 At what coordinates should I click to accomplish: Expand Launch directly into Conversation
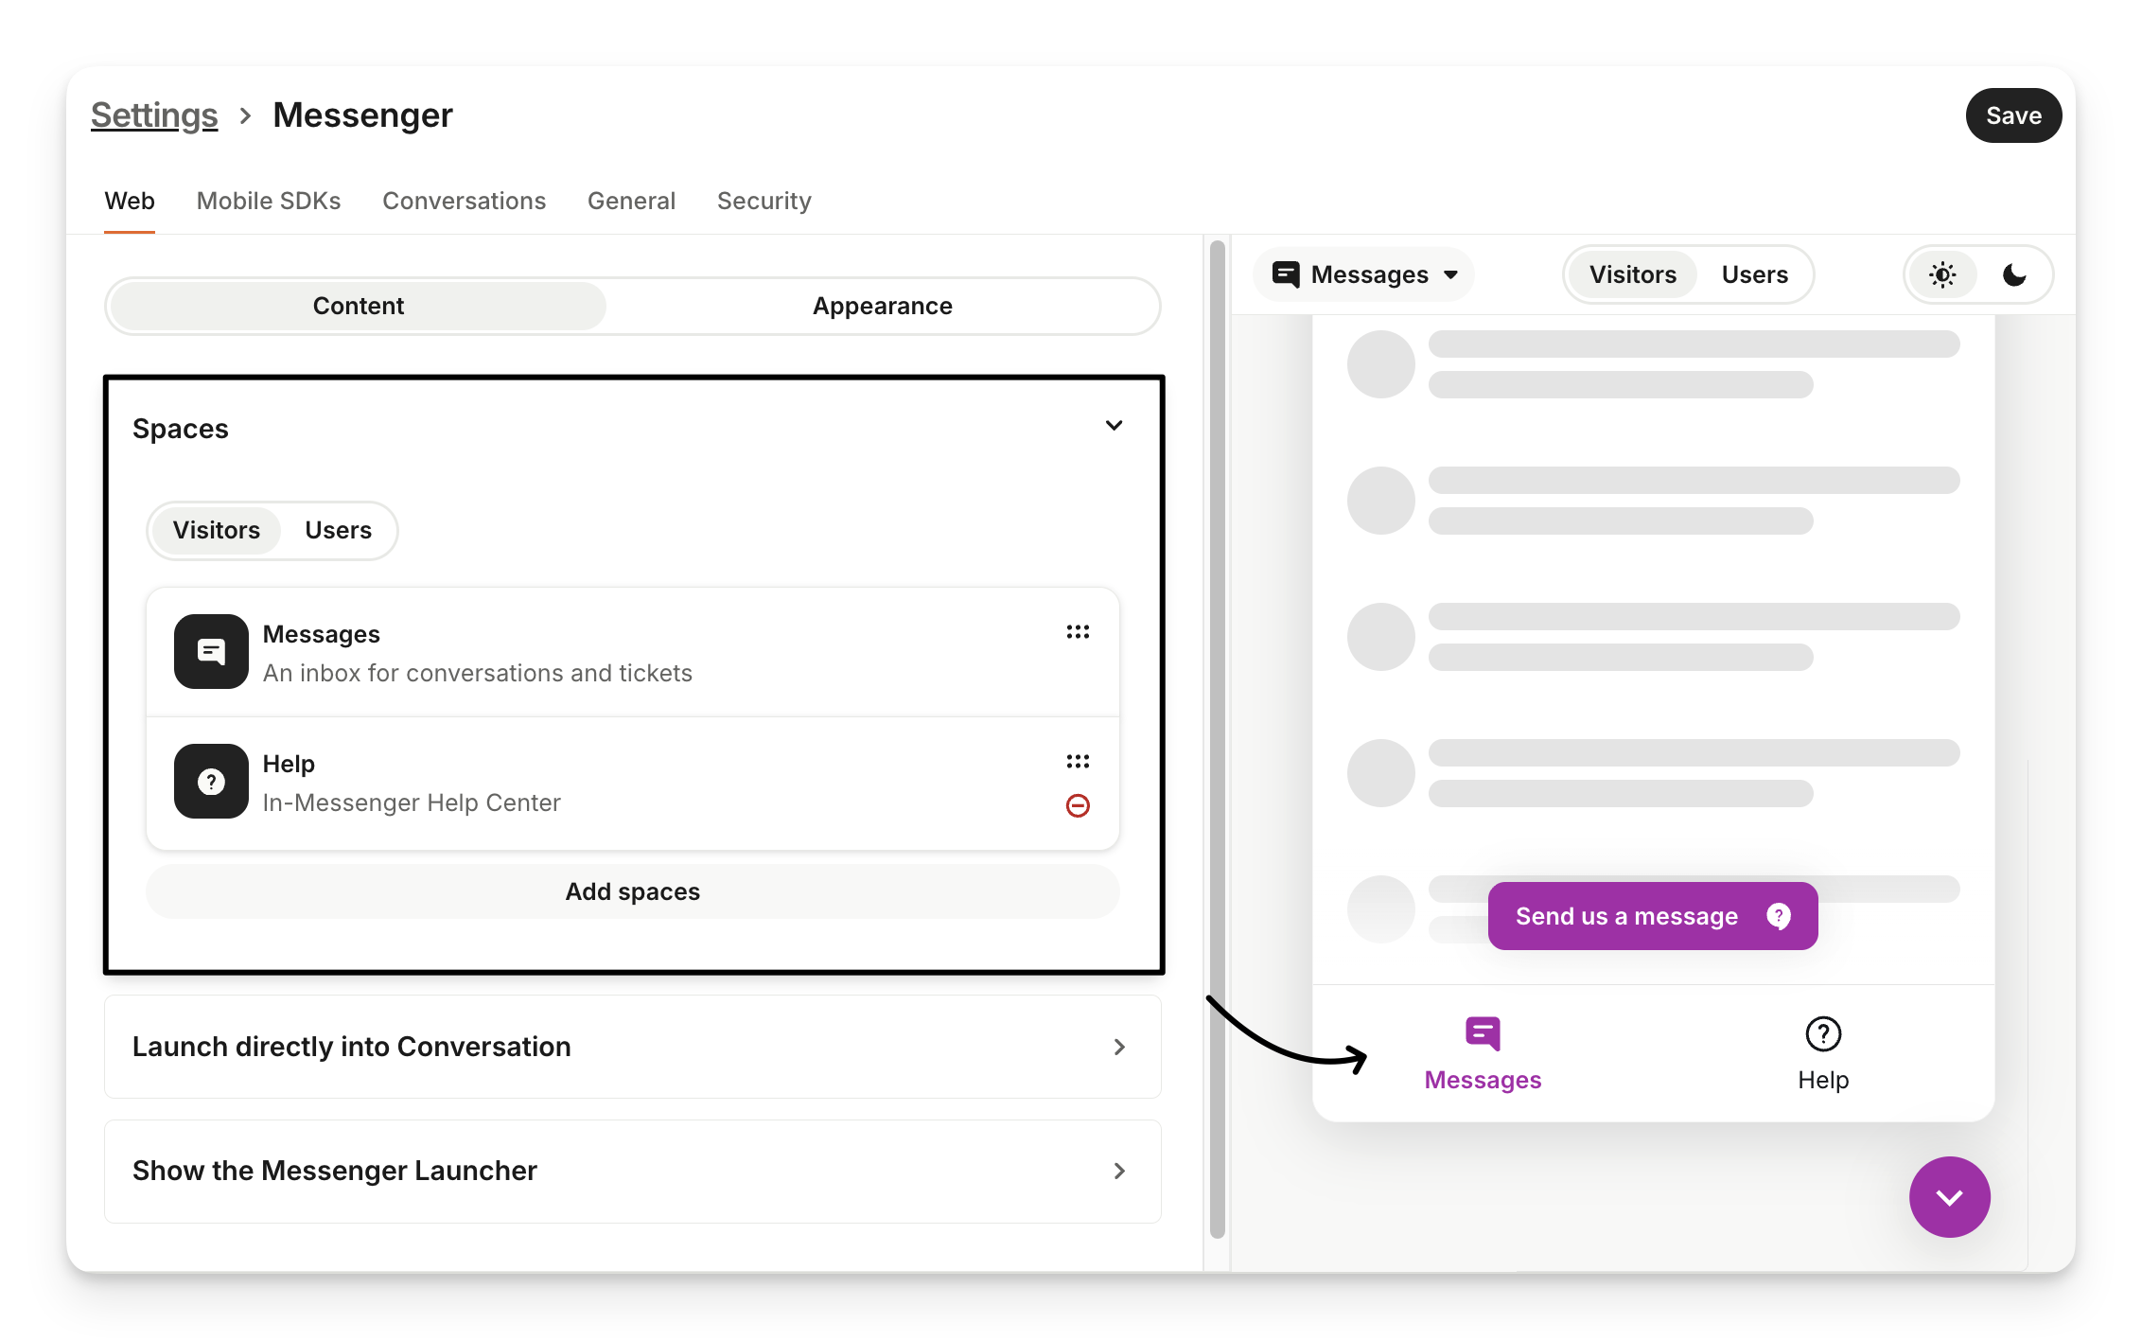1119,1047
